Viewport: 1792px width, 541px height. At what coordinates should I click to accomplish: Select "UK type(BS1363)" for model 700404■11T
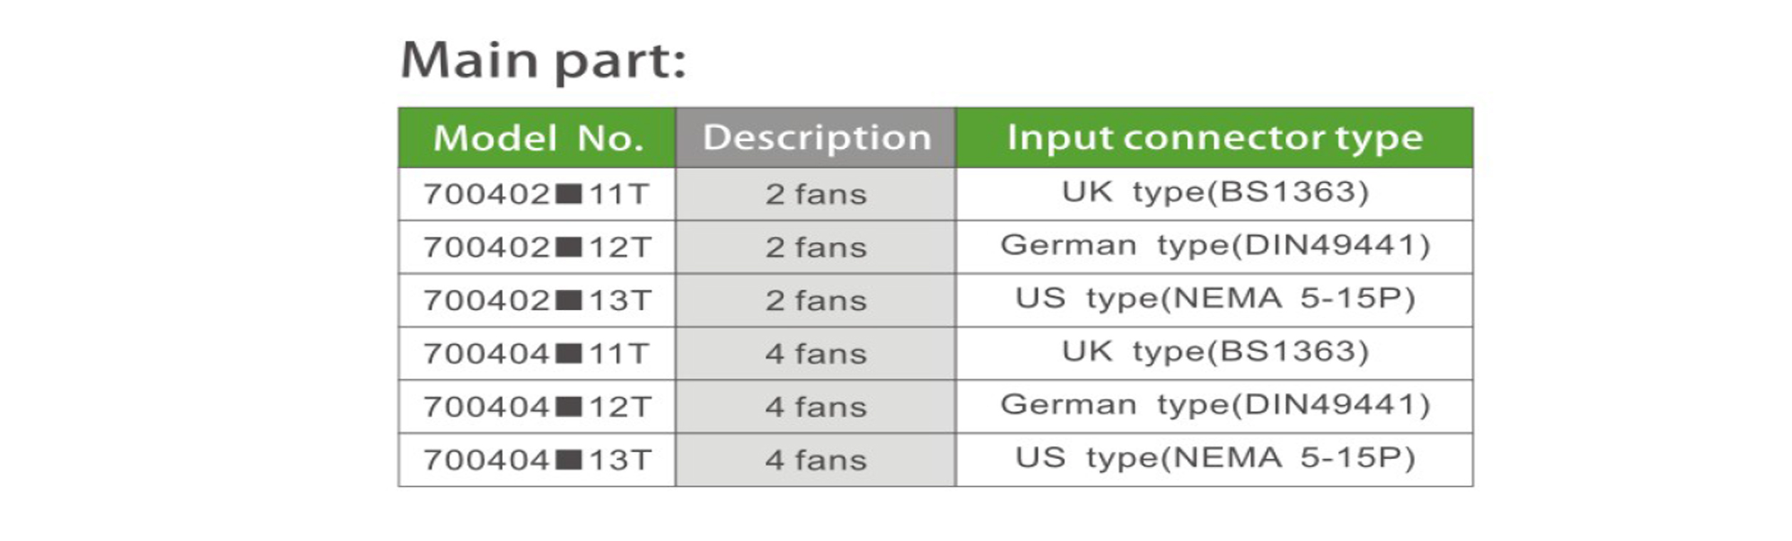(x=1215, y=352)
